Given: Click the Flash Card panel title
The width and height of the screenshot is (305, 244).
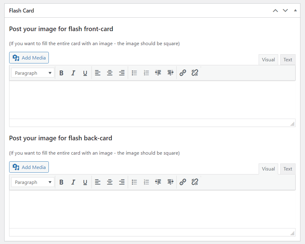Looking at the screenshot, I should point(21,10).
